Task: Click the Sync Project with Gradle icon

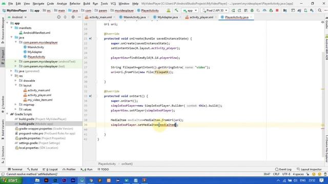Action: pyautogui.click(x=299, y=10)
